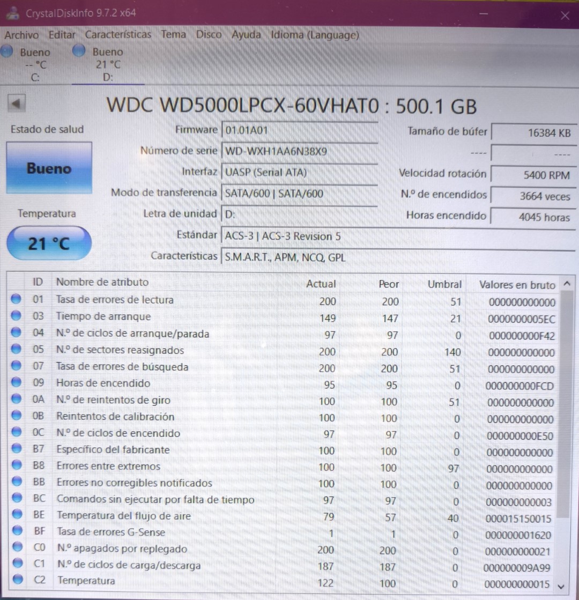The height and width of the screenshot is (600, 579).
Task: Click the Letra de unidad field D:
Action: pos(299,214)
